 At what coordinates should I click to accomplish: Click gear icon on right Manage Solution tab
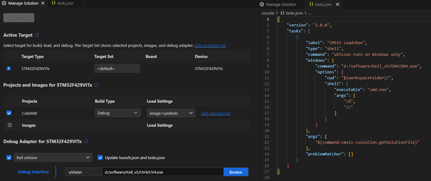point(262,4)
